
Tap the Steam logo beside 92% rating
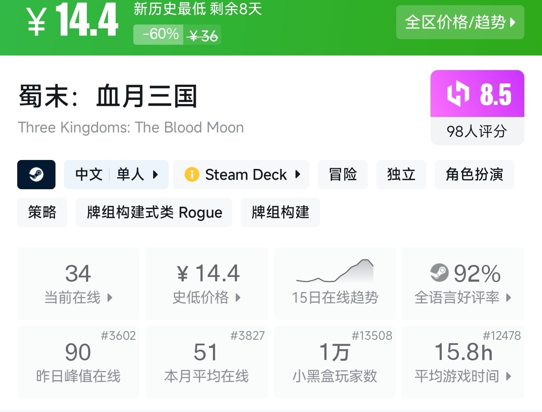coord(439,273)
